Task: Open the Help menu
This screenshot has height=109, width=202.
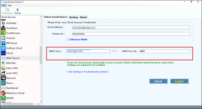Action: coord(10,5)
